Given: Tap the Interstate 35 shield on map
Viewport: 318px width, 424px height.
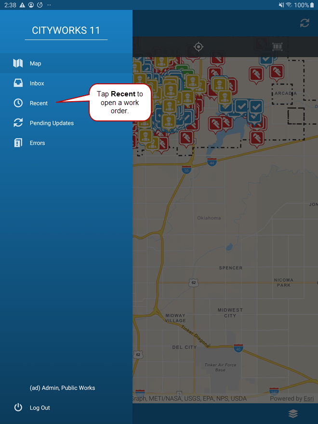Looking at the screenshot, I should pos(186,170).
